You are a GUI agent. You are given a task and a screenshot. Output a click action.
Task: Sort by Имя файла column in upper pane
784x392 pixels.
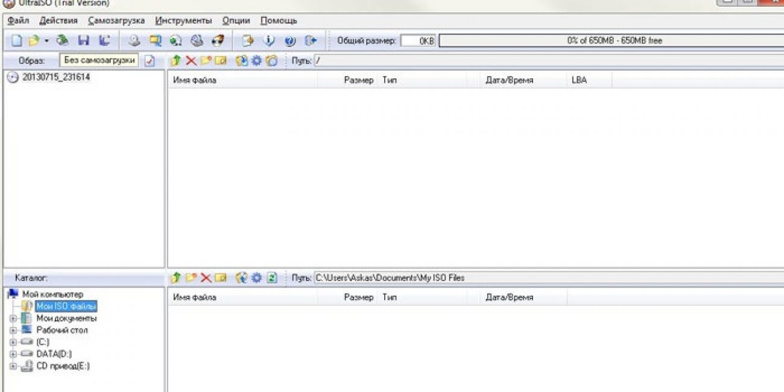click(241, 80)
